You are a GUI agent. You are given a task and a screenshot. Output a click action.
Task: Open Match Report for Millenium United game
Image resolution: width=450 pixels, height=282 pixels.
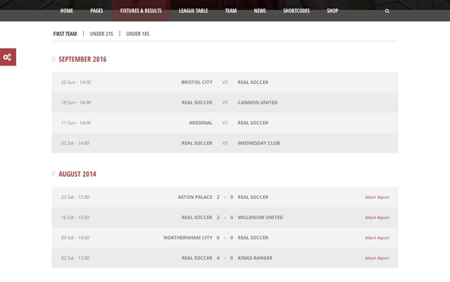coord(377,218)
